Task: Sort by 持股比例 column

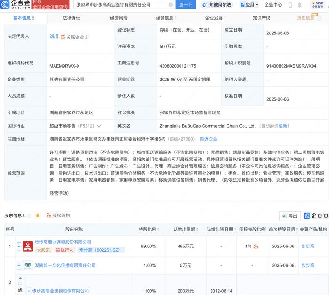Action: pyautogui.click(x=158, y=230)
